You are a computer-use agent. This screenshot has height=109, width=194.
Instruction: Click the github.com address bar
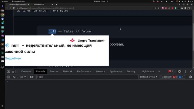pyautogui.click(x=85, y=8)
